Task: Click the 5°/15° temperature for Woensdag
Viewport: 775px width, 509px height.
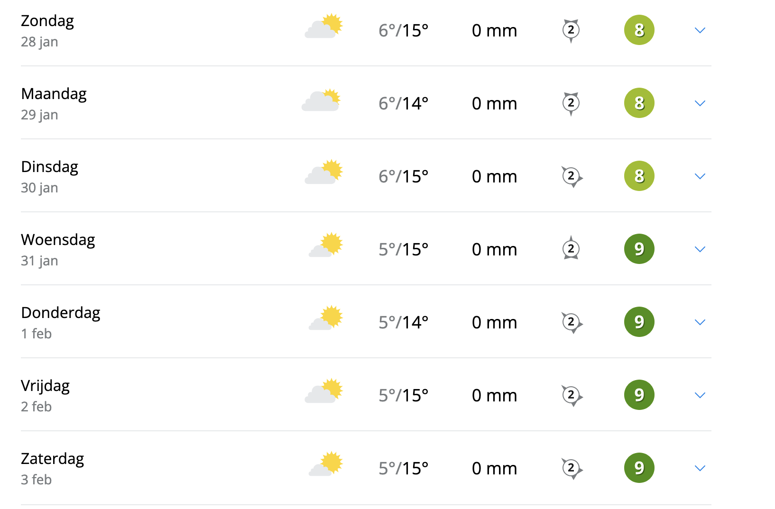Action: 404,249
